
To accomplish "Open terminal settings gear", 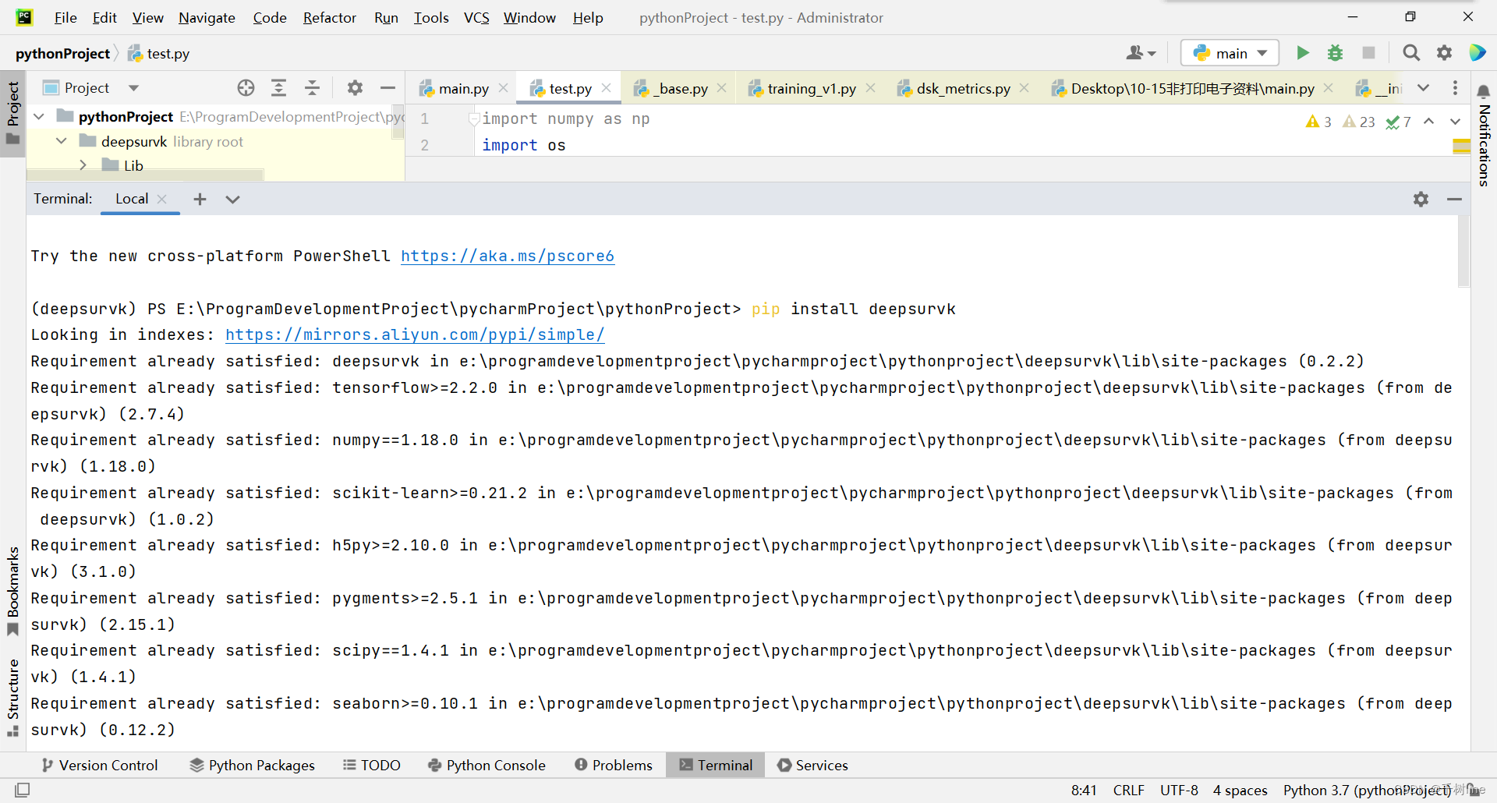I will coord(1421,199).
